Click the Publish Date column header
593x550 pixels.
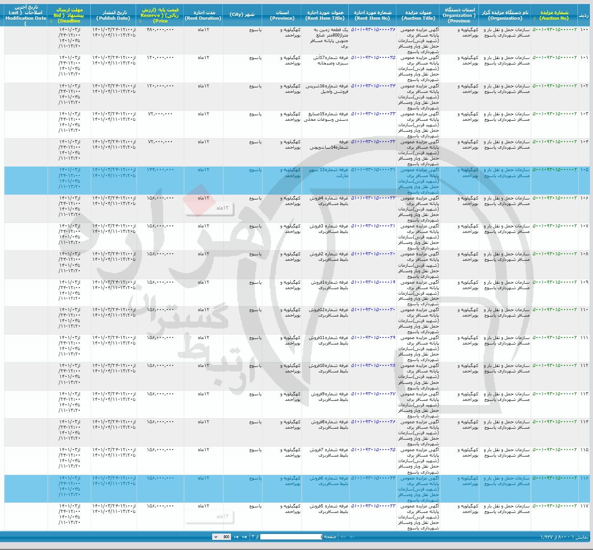tap(113, 15)
